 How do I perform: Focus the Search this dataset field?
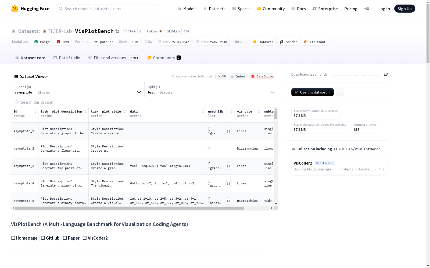click(145, 102)
